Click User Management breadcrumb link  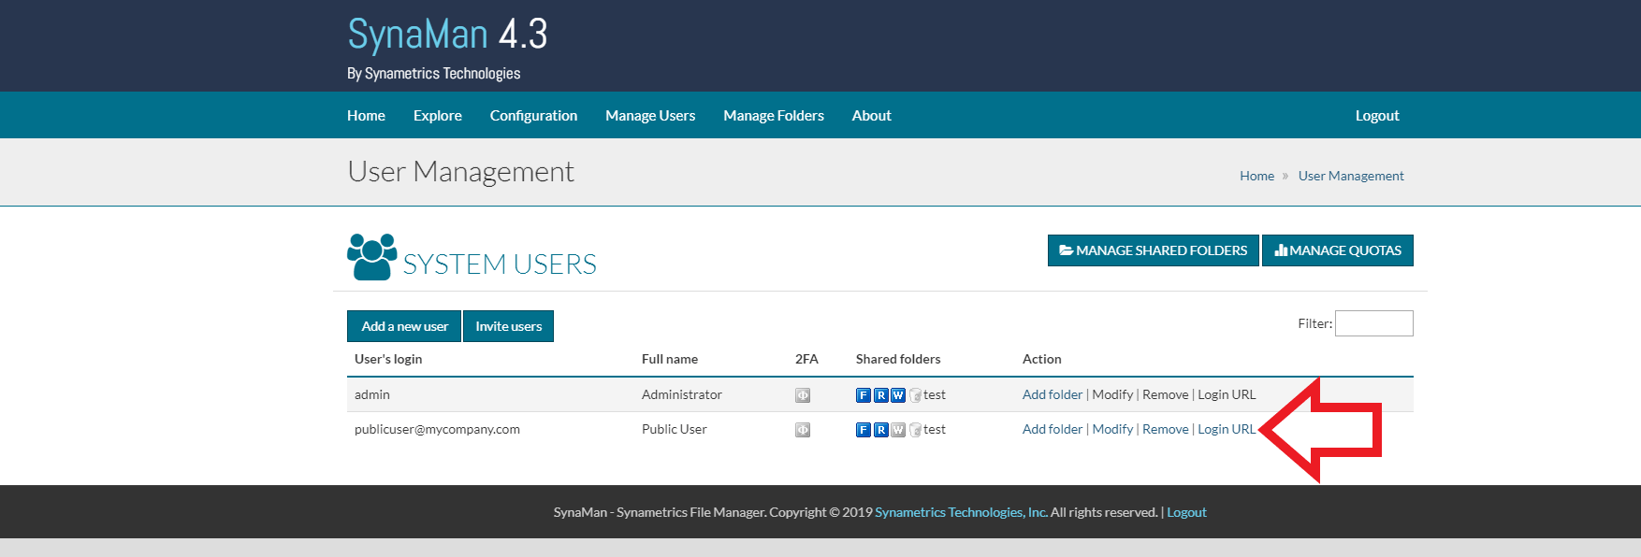tap(1351, 176)
